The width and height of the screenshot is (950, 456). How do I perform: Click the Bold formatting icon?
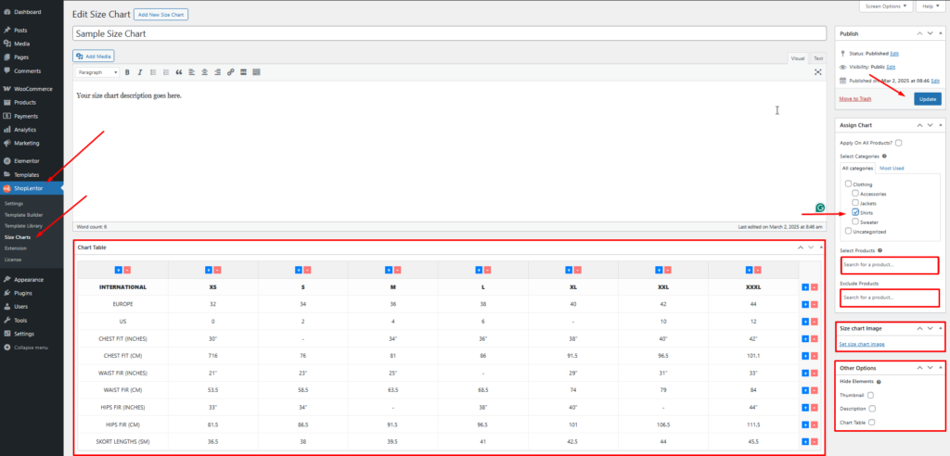click(127, 72)
